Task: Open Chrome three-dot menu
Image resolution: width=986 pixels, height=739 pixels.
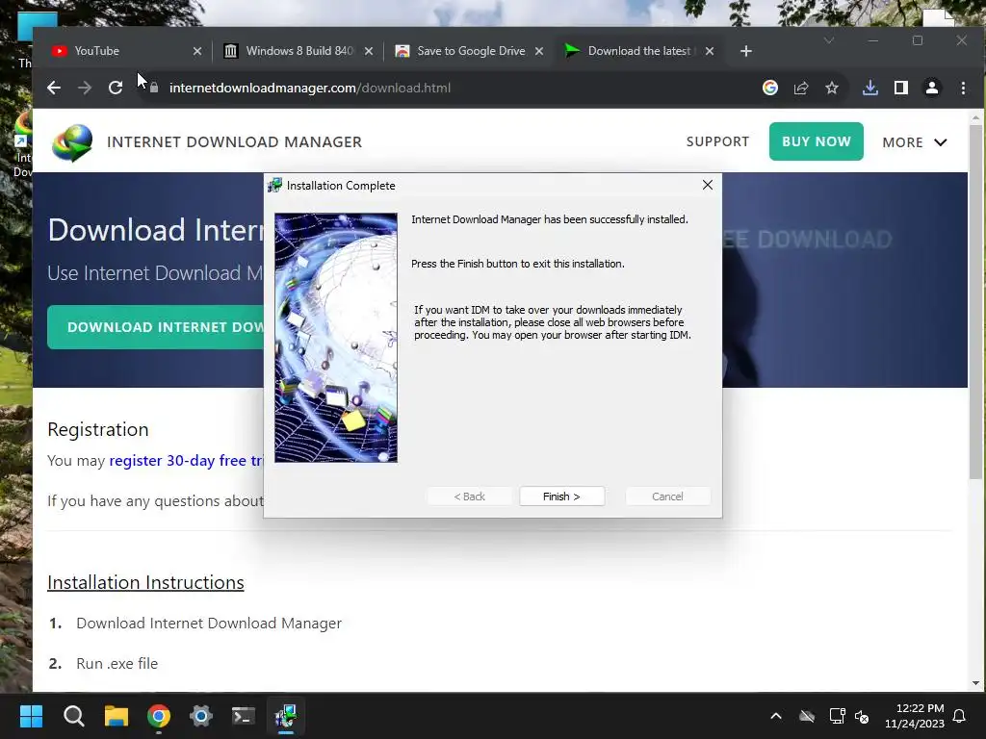Action: [963, 88]
